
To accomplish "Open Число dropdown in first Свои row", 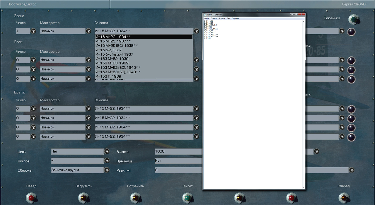I will tap(33, 60).
